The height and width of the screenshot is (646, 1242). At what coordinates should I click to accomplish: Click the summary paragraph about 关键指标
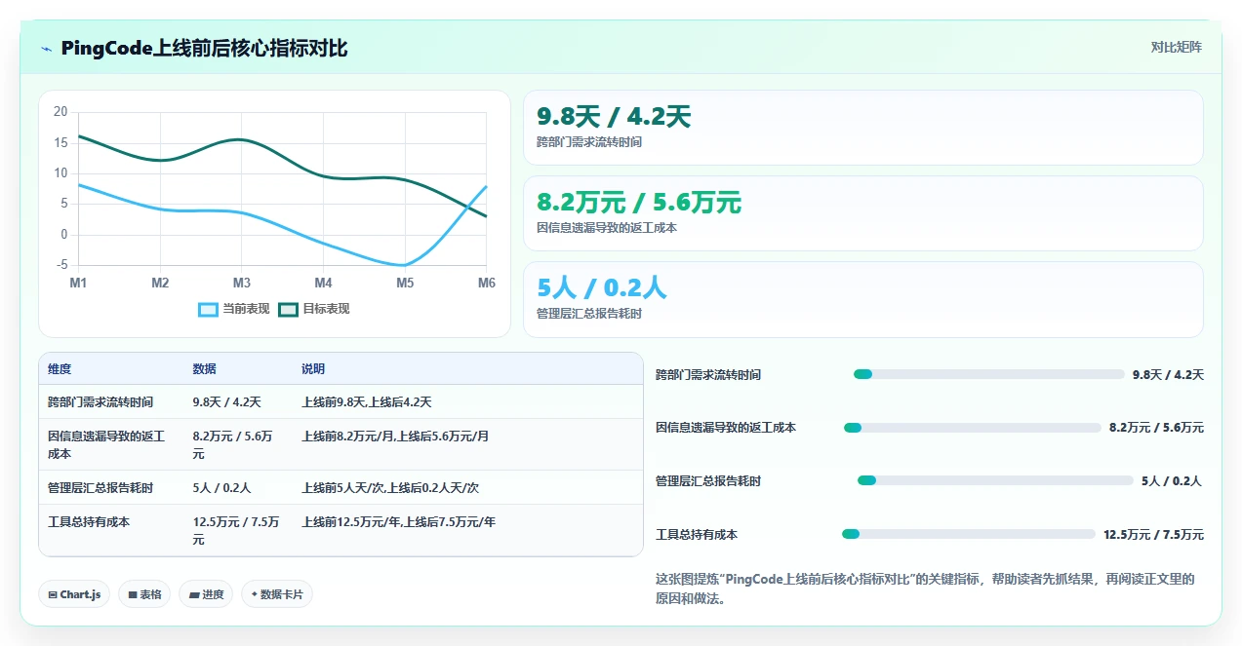[x=925, y=589]
